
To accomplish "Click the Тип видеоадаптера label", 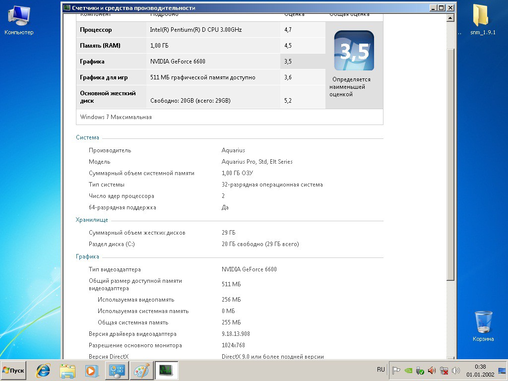I will click(x=115, y=269).
